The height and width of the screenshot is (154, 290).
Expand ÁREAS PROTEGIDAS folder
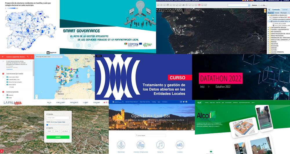[x=268, y=35]
